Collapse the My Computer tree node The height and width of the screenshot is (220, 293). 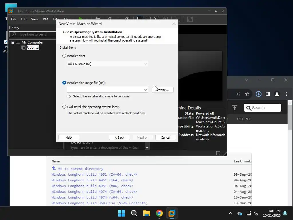tap(13, 43)
